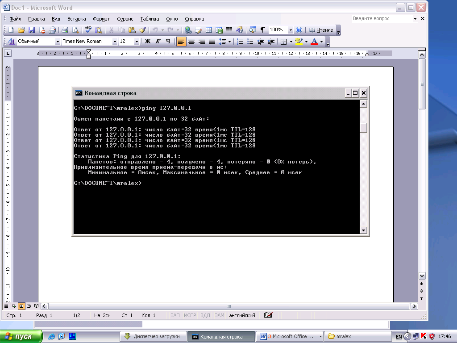Click the пуск Start button
The image size is (457, 343).
[21, 337]
